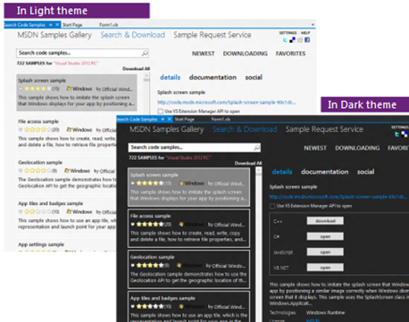The width and height of the screenshot is (409, 322).
Task: Select details tab in Light window
Action: (x=170, y=78)
